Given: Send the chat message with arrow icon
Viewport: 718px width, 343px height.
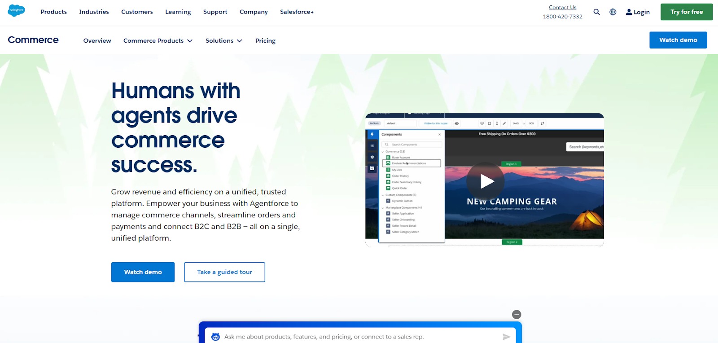Looking at the screenshot, I should pyautogui.click(x=506, y=337).
